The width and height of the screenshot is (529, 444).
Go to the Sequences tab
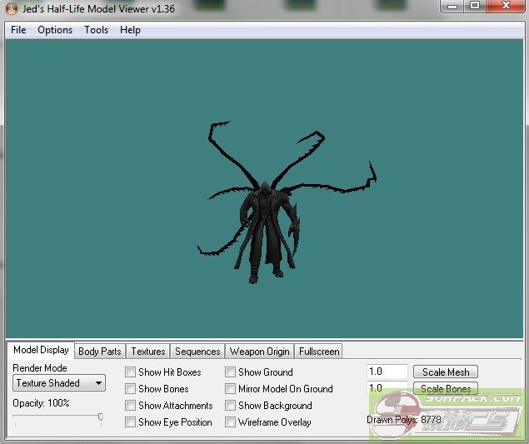coord(197,352)
